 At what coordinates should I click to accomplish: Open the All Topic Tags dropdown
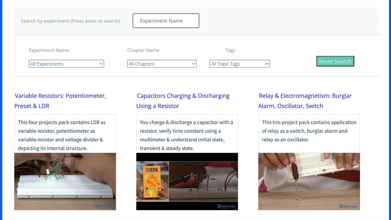239,64
